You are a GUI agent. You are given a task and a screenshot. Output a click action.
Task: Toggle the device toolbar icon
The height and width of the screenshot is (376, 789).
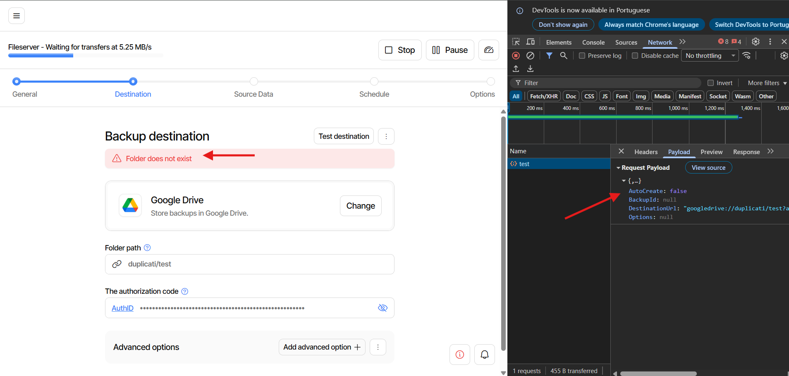click(530, 42)
